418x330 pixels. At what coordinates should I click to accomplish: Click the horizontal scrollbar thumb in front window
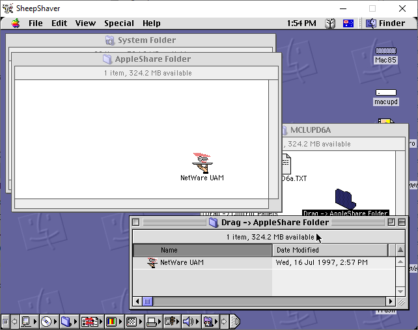147,301
